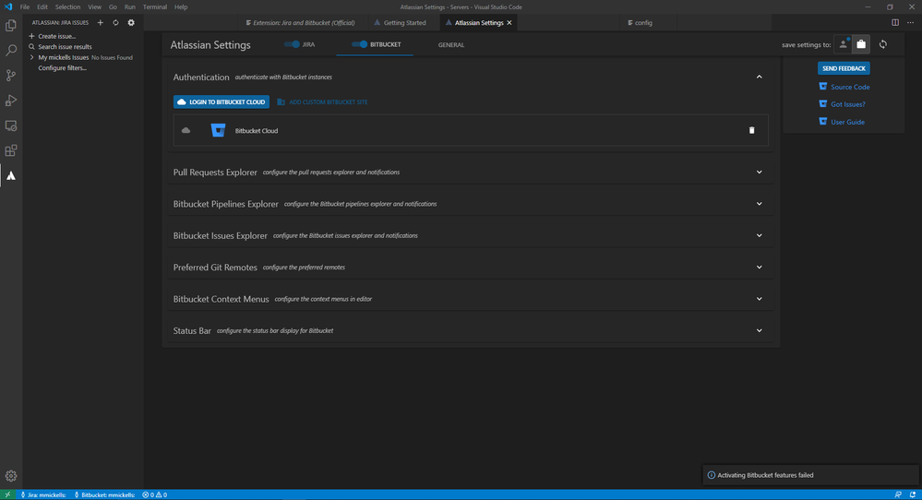The height and width of the screenshot is (500, 922).
Task: Click the refresh settings sync icon
Action: (x=883, y=44)
